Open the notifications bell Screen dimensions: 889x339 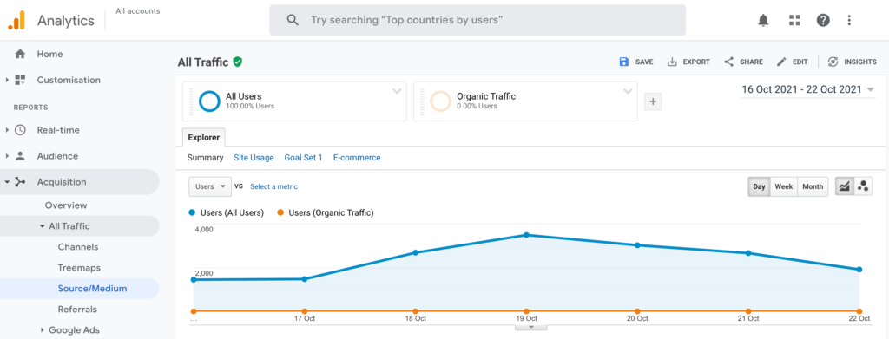pos(764,20)
